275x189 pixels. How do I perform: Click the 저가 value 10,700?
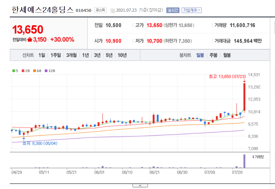pyautogui.click(x=154, y=41)
